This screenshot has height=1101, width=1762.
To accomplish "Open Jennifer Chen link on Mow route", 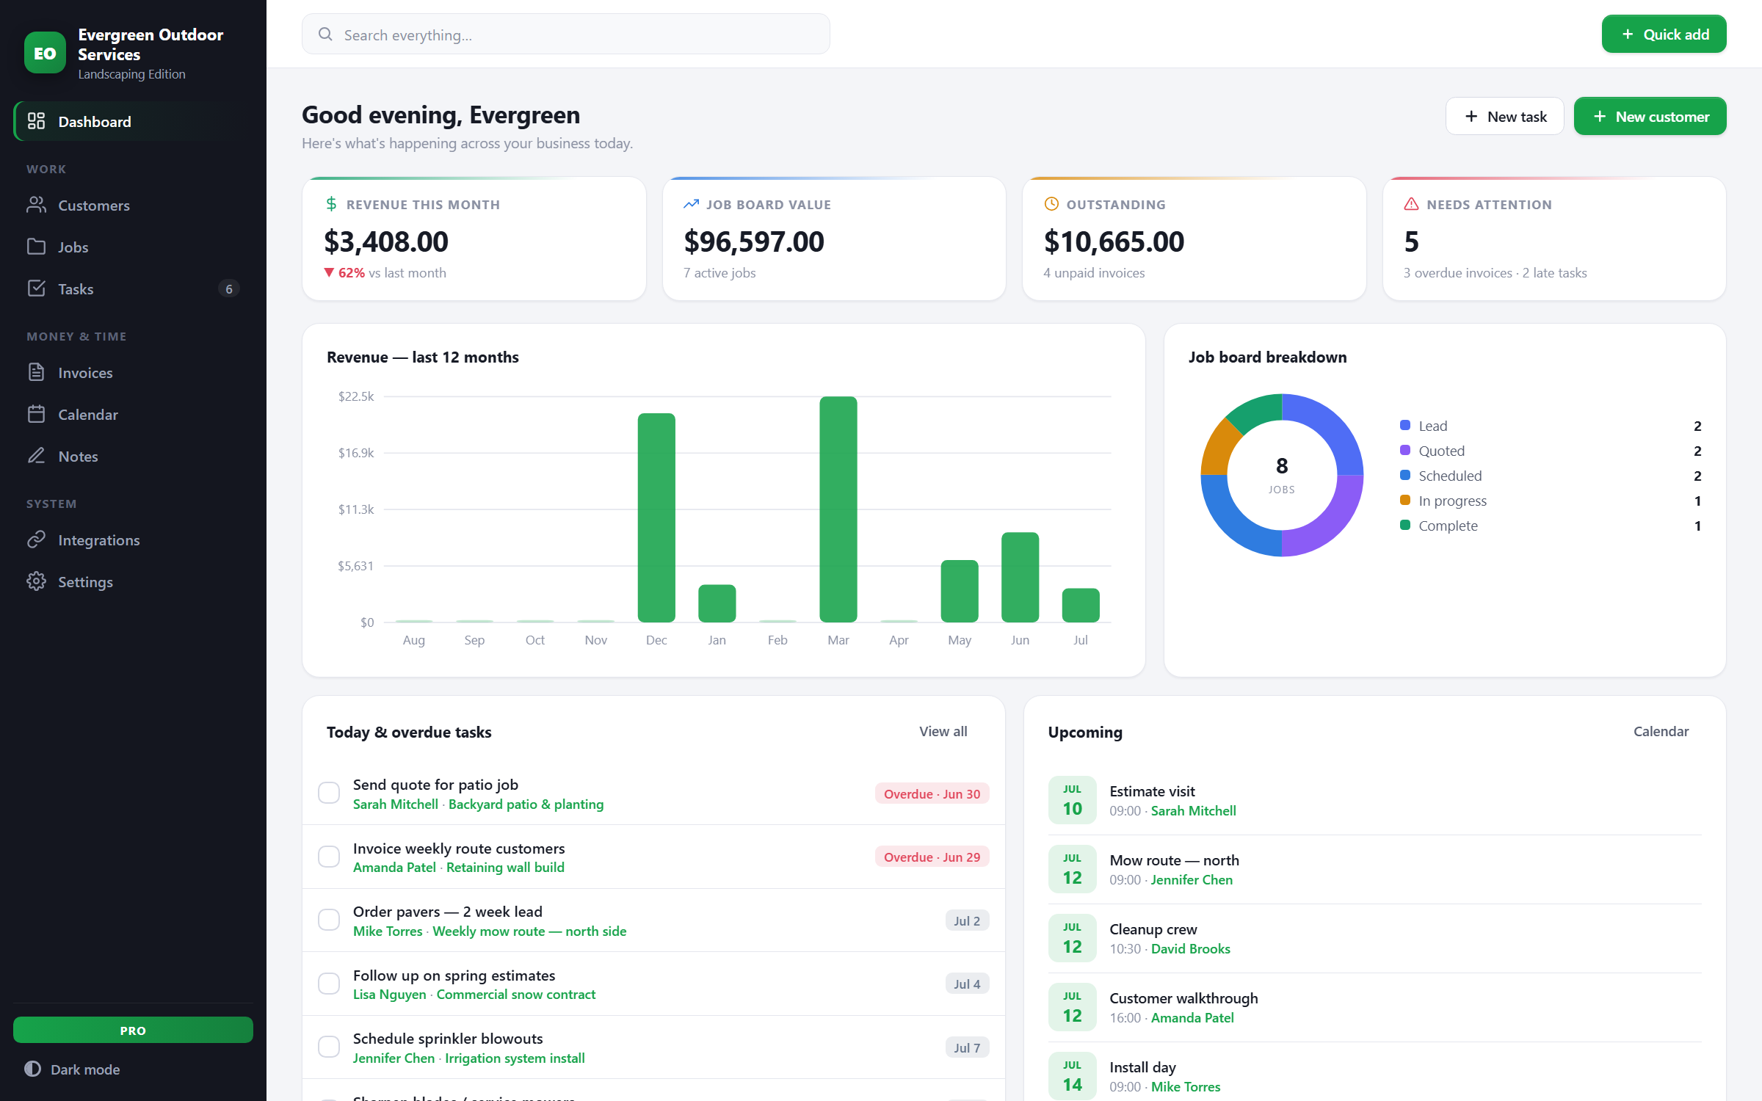I will click(1192, 879).
